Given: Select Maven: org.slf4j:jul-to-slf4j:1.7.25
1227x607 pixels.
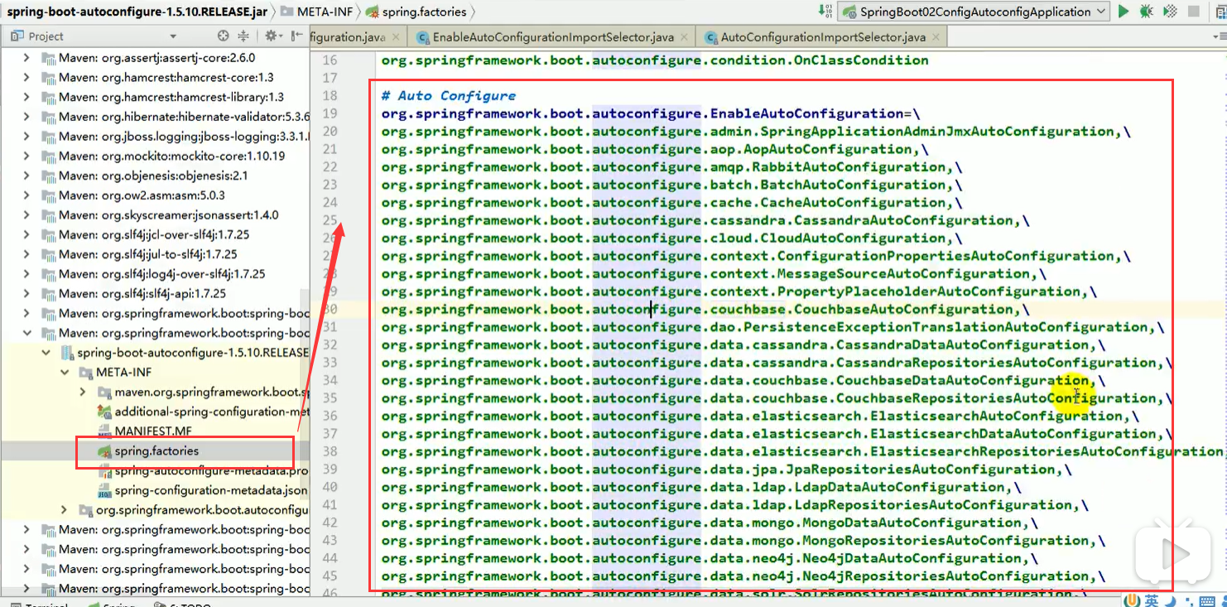Looking at the screenshot, I should pyautogui.click(x=148, y=254).
